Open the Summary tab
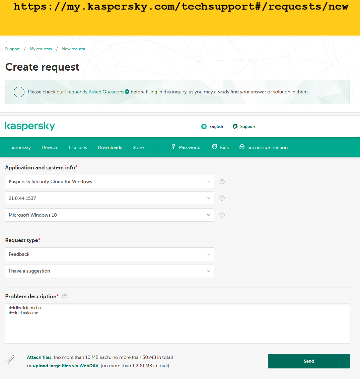Viewport: 360px width, 384px height. click(x=20, y=147)
